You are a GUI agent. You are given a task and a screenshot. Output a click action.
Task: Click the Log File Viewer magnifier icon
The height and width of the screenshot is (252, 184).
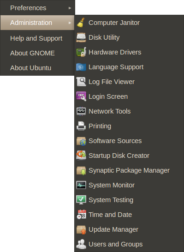81,82
